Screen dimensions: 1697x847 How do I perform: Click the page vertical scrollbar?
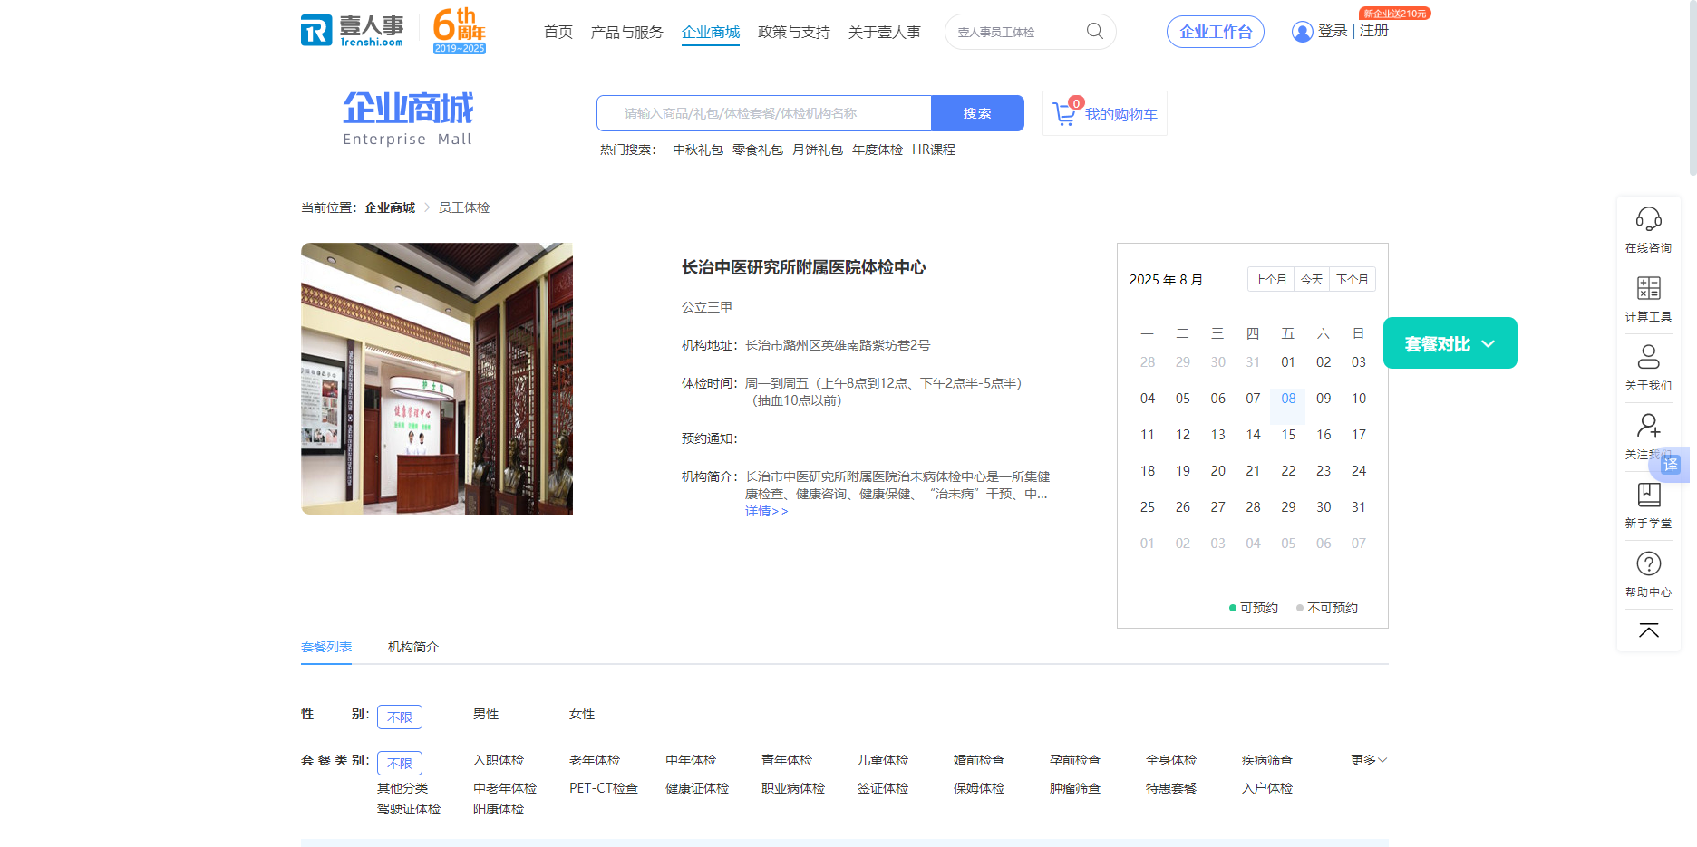pyautogui.click(x=1692, y=88)
